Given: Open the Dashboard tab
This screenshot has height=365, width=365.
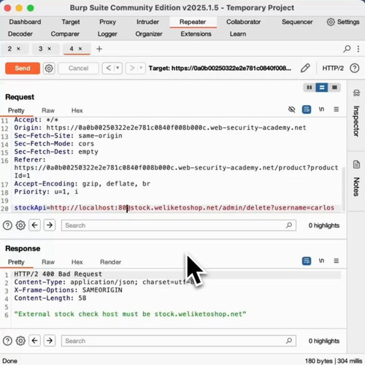Looking at the screenshot, I should coord(25,22).
